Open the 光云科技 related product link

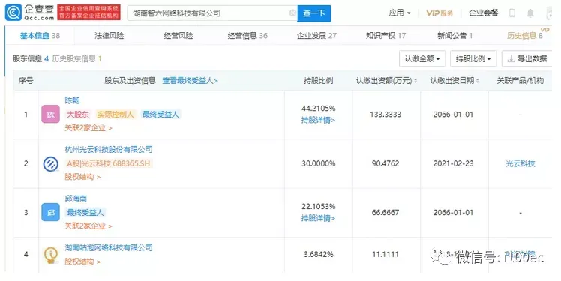(520, 164)
